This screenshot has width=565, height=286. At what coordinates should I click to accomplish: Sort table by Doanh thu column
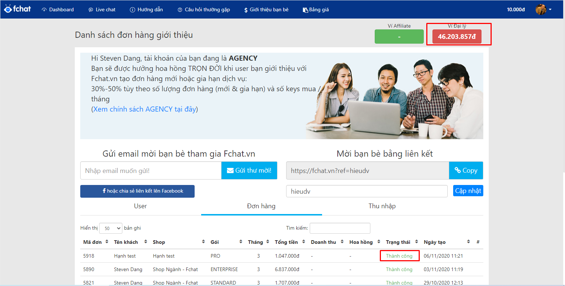click(327, 242)
